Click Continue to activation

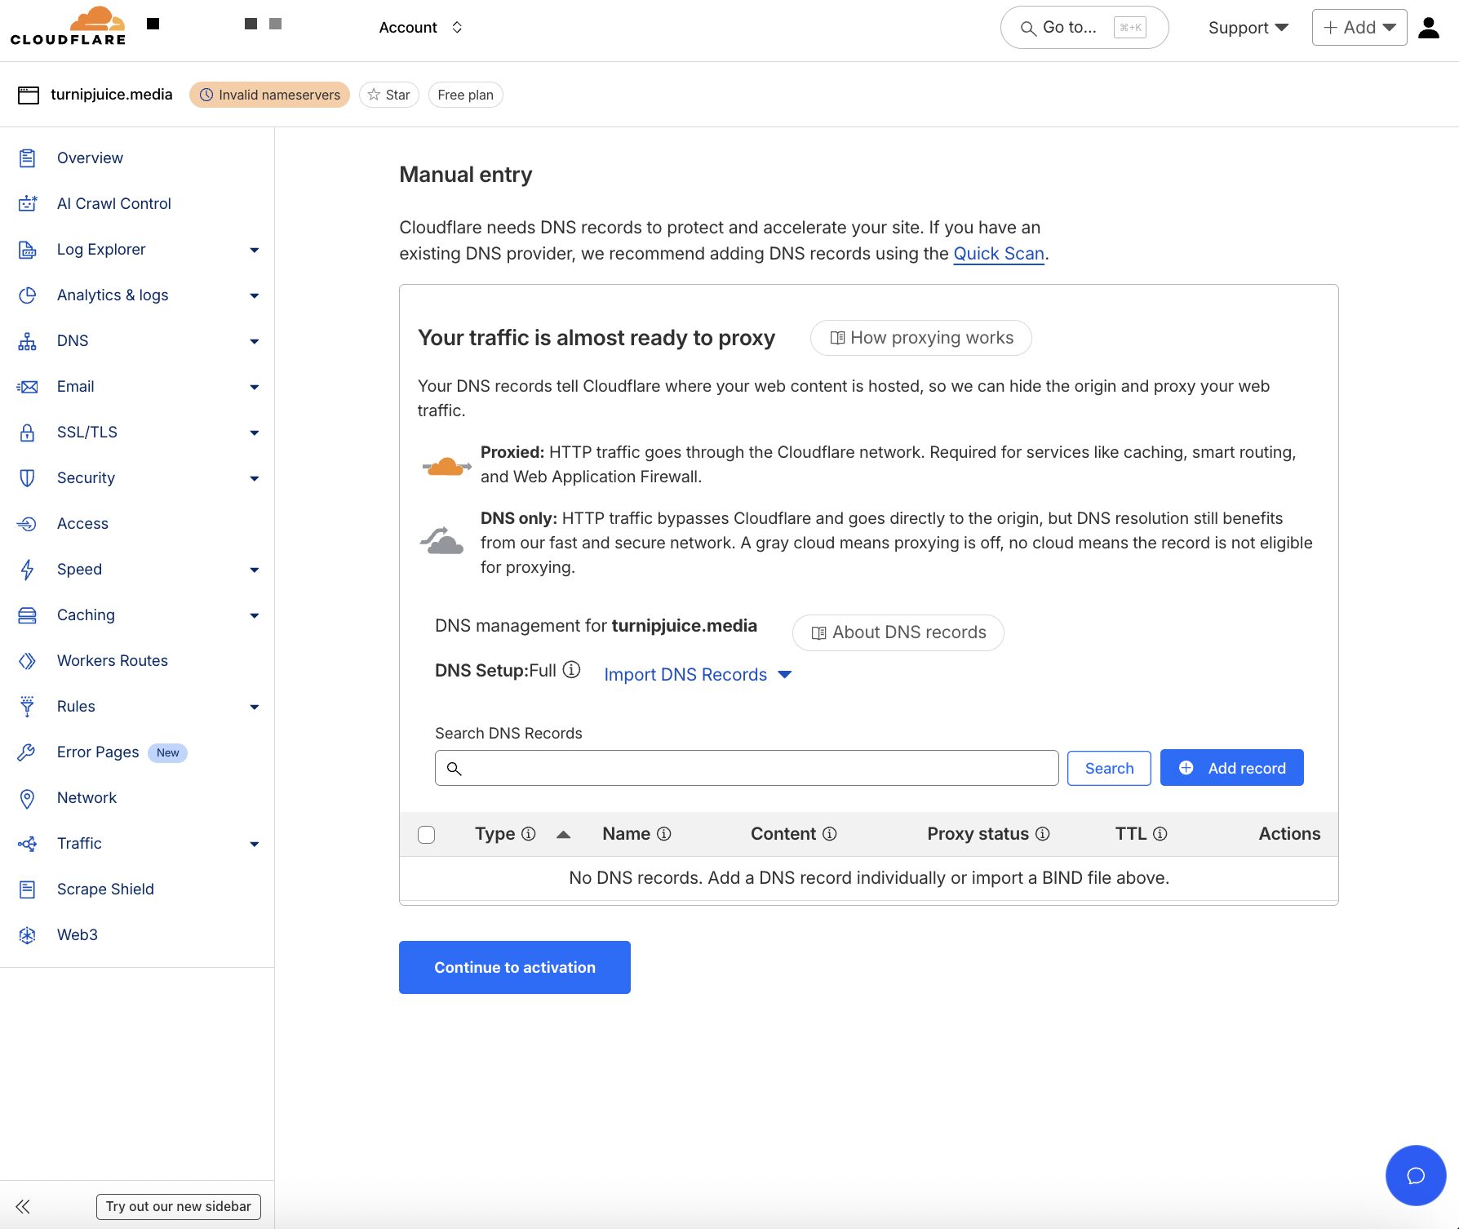pos(514,967)
